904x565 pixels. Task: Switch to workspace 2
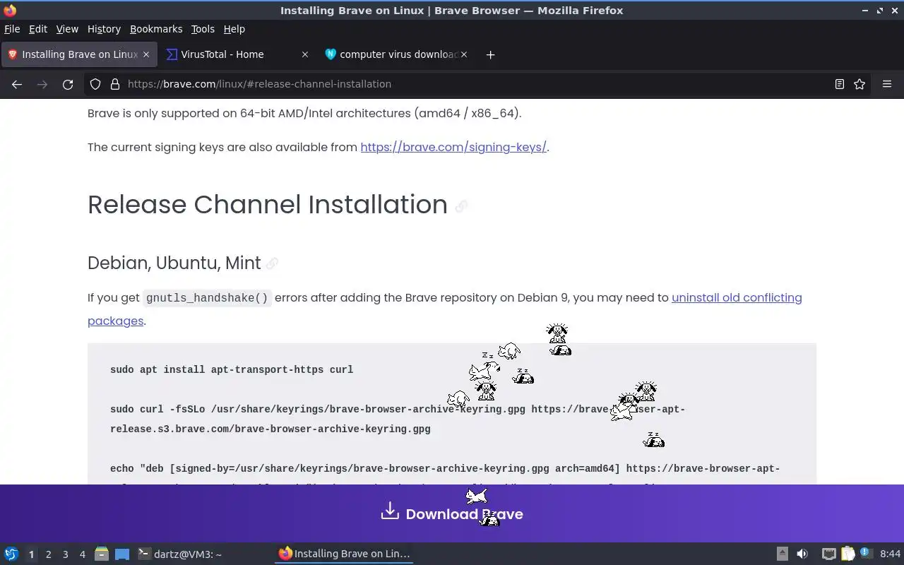(48, 554)
